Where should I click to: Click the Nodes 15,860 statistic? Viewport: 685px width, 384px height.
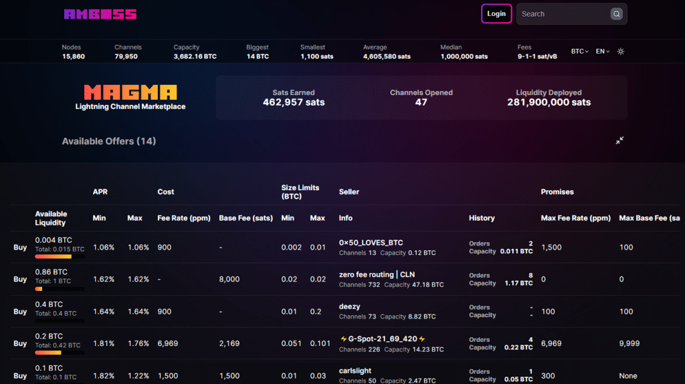[x=74, y=52]
